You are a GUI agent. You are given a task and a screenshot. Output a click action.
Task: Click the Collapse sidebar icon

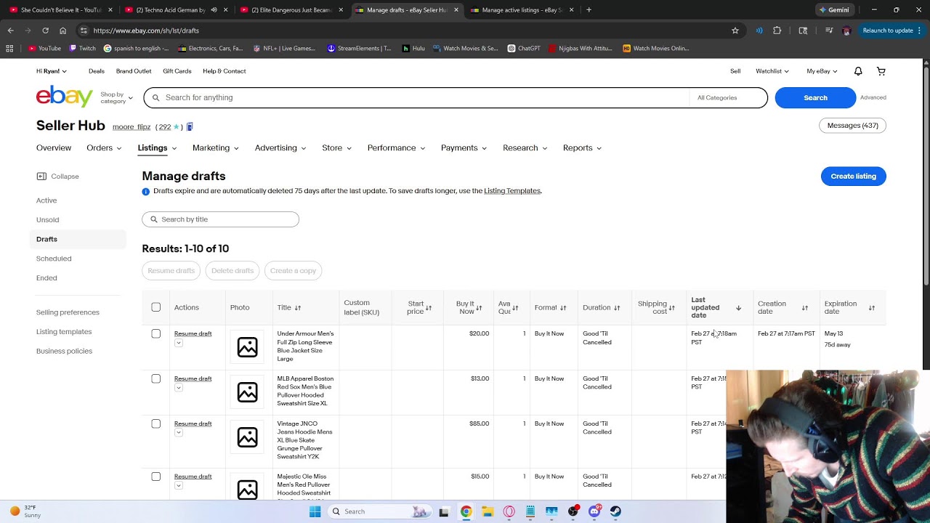pos(41,177)
